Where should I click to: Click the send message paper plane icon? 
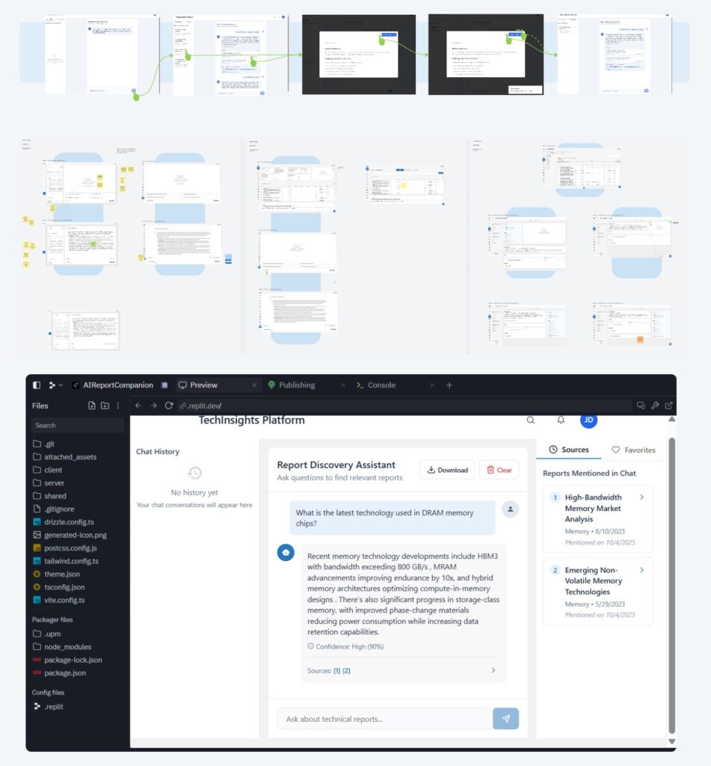[505, 719]
